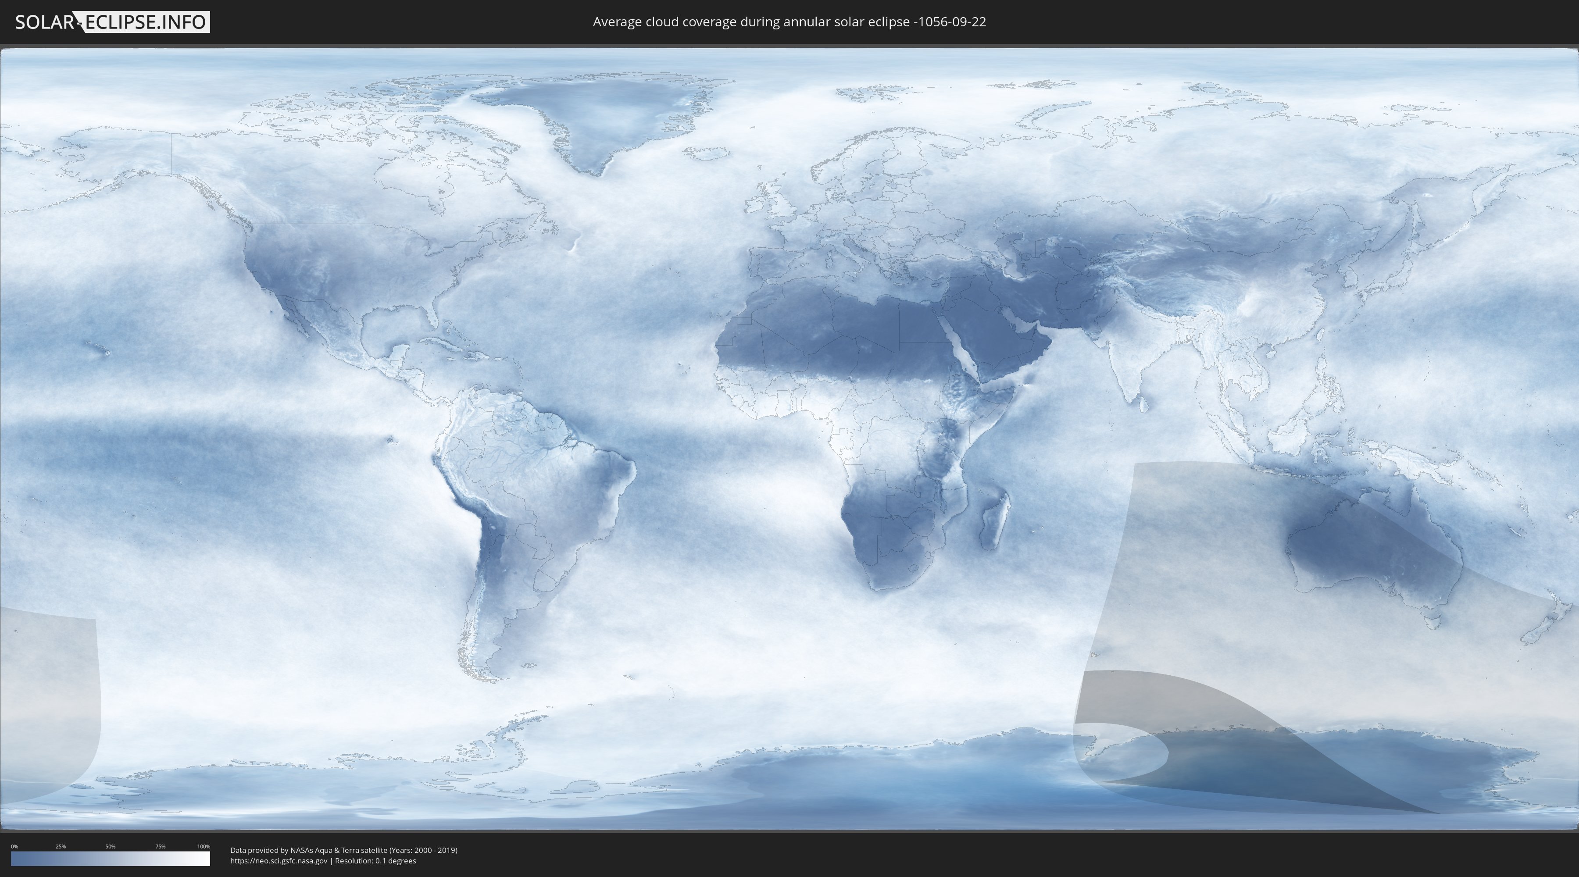Click the '50%' legend label
Image resolution: width=1579 pixels, height=877 pixels.
tap(111, 846)
